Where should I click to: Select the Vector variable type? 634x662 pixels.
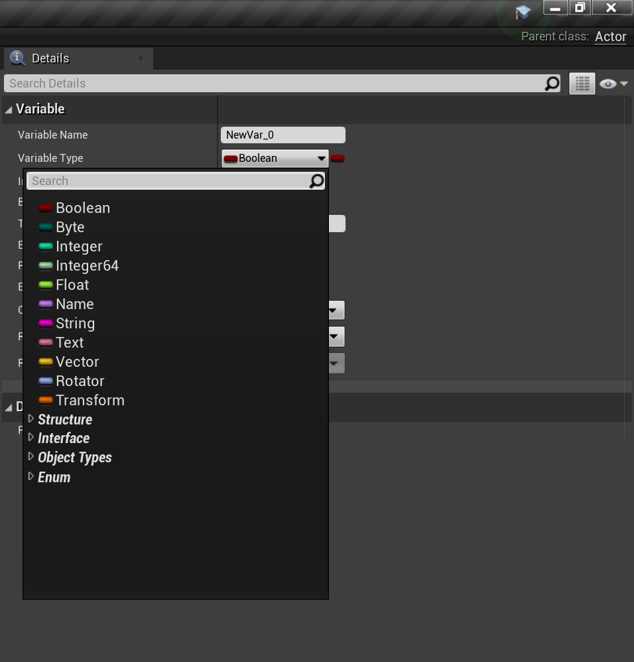point(77,362)
